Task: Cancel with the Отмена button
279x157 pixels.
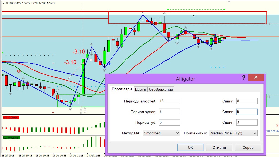Action: [219, 147]
